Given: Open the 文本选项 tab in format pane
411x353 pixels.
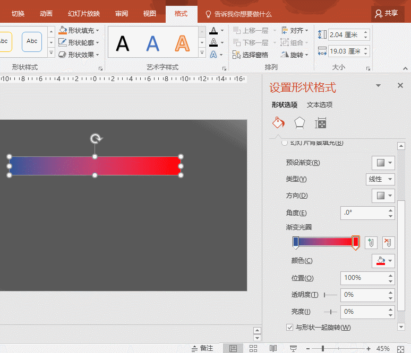Looking at the screenshot, I should coord(320,105).
